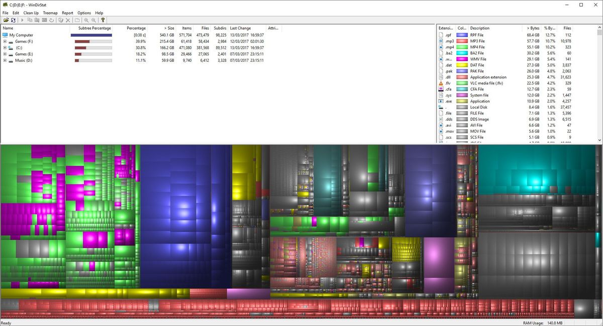Open the Clean Up menu
This screenshot has height=326, width=603.
point(31,13)
